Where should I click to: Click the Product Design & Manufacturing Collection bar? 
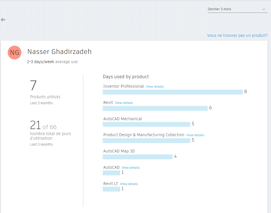click(x=146, y=140)
